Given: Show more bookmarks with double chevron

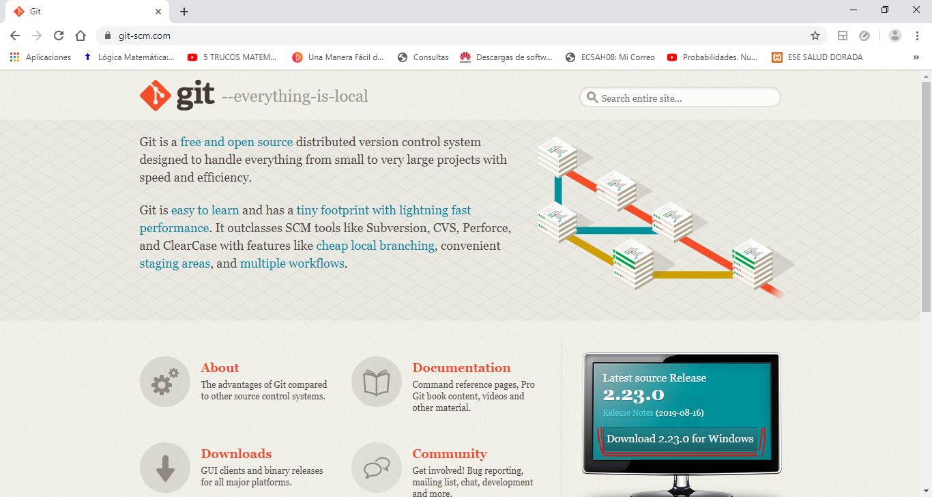Looking at the screenshot, I should pos(916,57).
